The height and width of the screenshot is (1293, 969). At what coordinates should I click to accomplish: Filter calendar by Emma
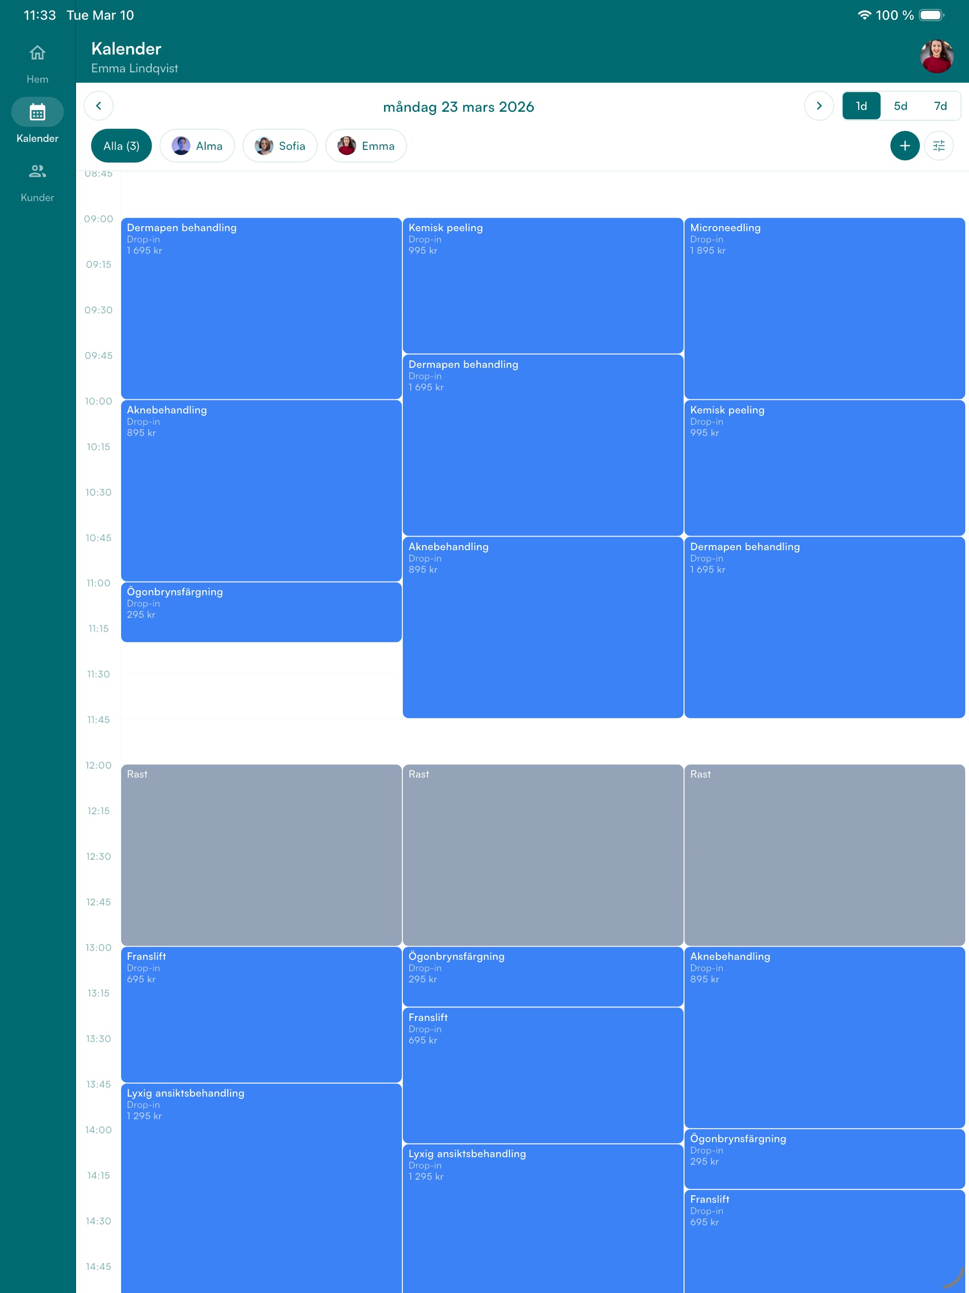point(366,146)
